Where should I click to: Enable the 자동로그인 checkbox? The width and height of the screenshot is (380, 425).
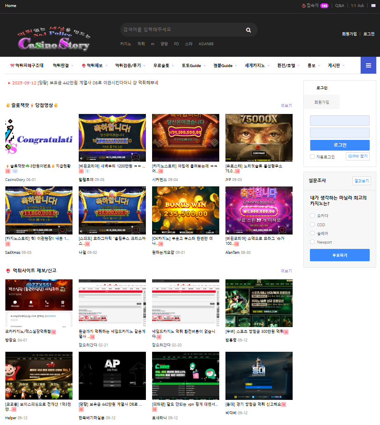[312, 157]
